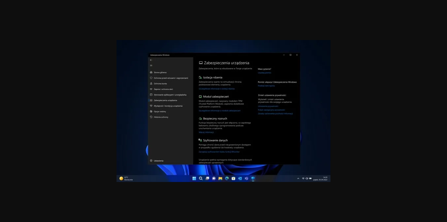Click the Masz pytanie? text

264,69
